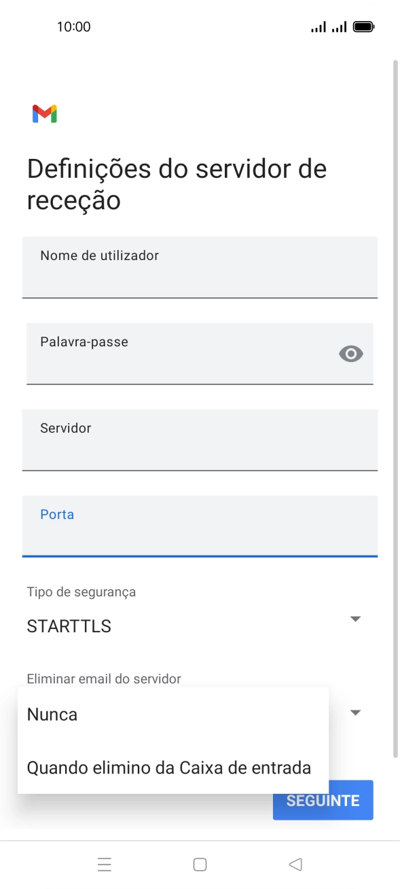This screenshot has width=400, height=889.
Task: Tap the back navigation arrow
Action: click(x=295, y=864)
